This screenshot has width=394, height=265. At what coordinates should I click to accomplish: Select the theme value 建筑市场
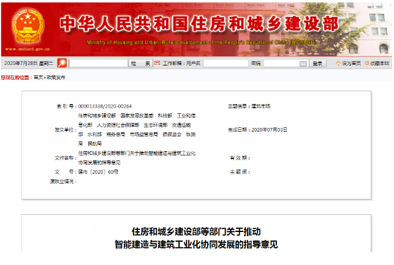(x=261, y=106)
